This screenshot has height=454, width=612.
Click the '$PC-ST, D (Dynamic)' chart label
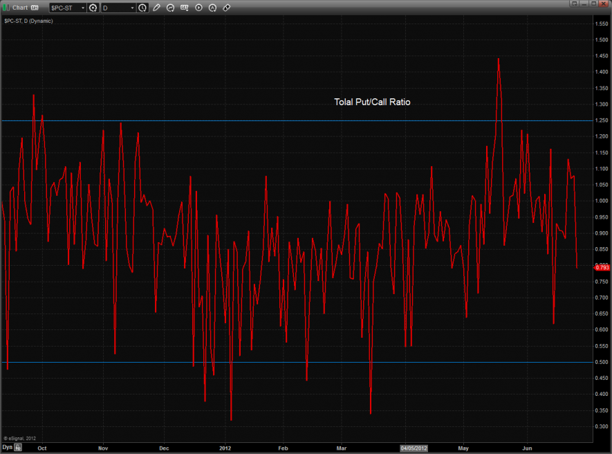coord(28,21)
